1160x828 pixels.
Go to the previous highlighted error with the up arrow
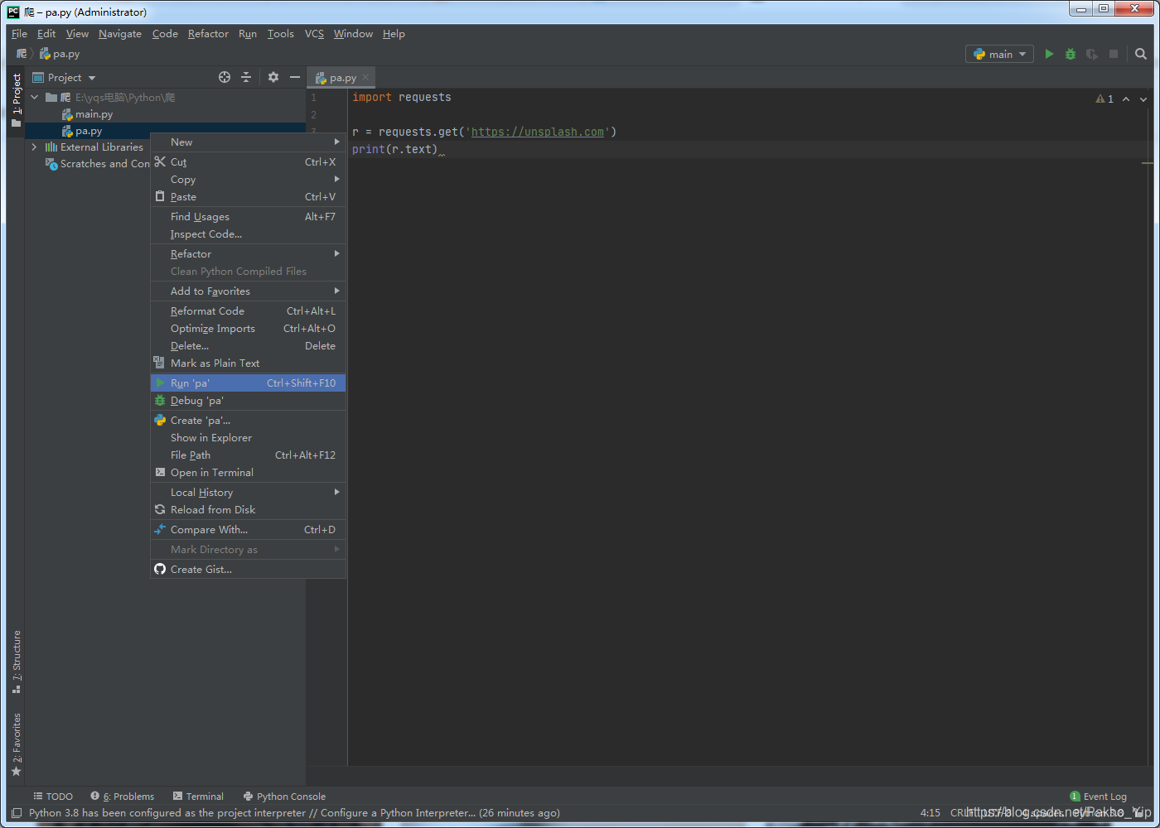pyautogui.click(x=1126, y=99)
